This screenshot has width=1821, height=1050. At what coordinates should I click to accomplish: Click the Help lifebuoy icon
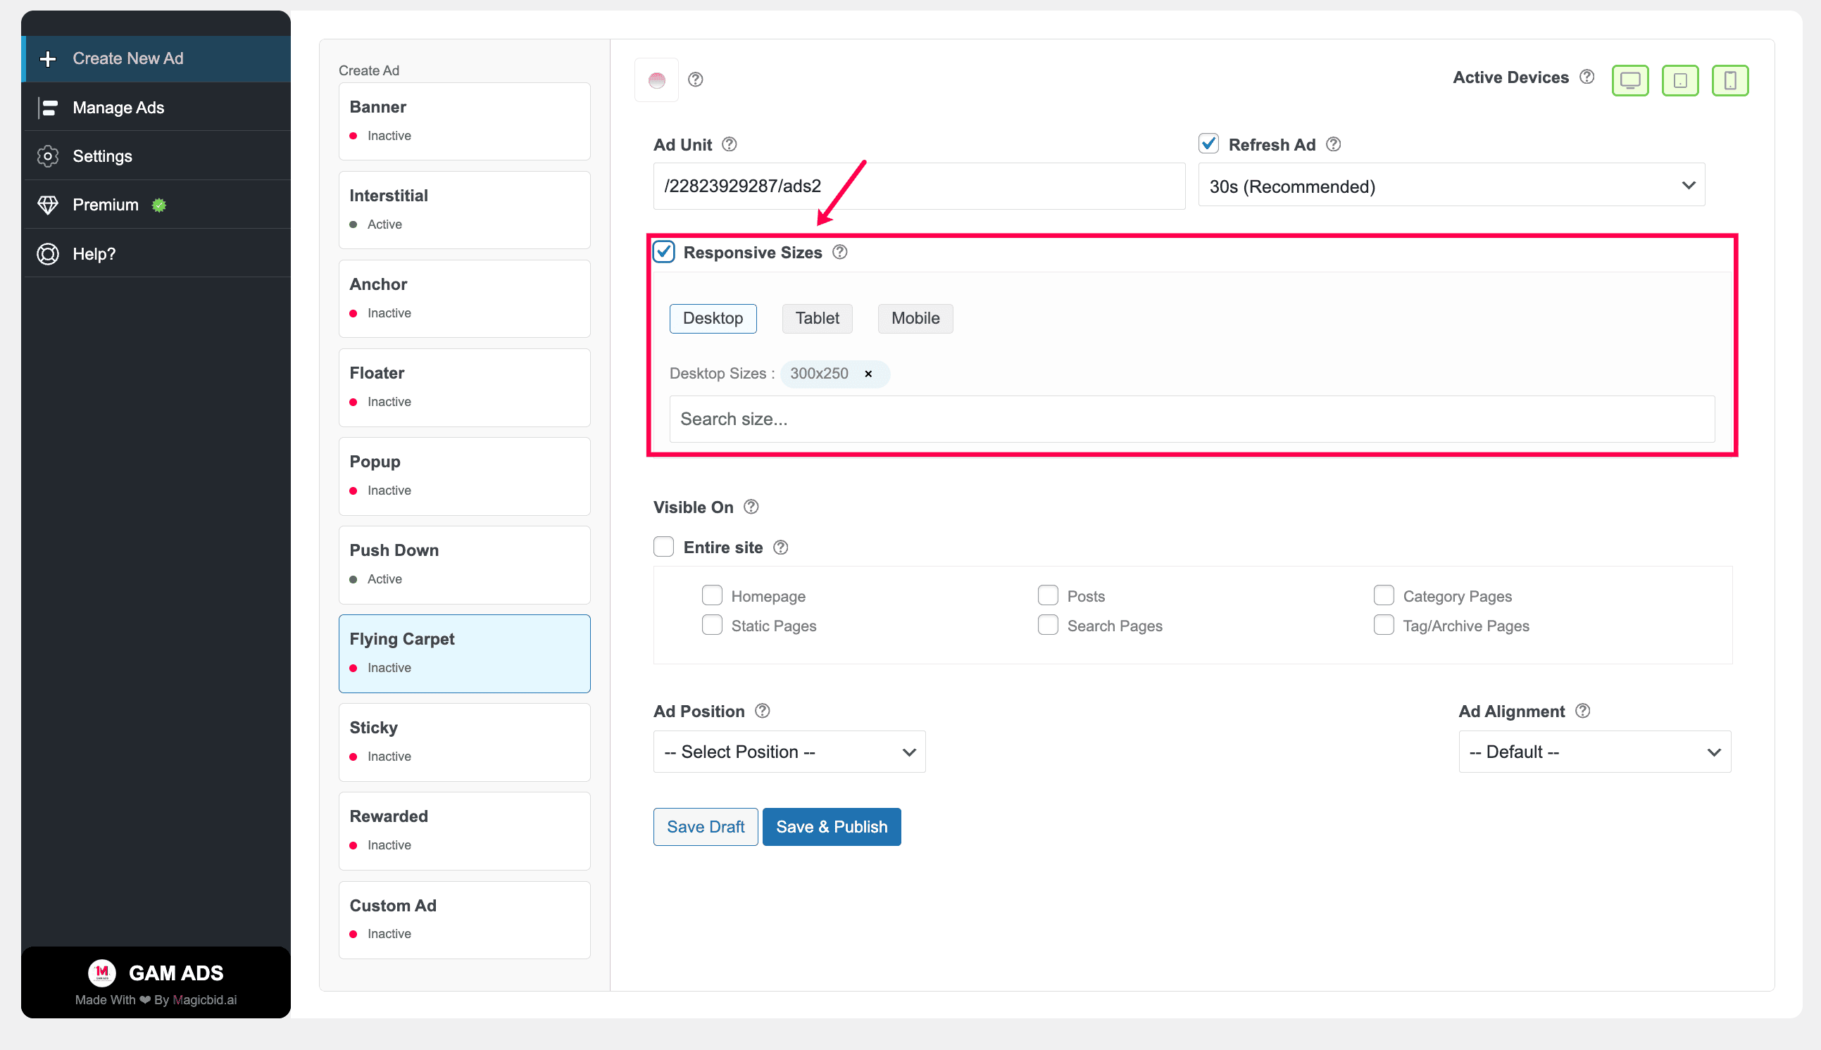48,254
